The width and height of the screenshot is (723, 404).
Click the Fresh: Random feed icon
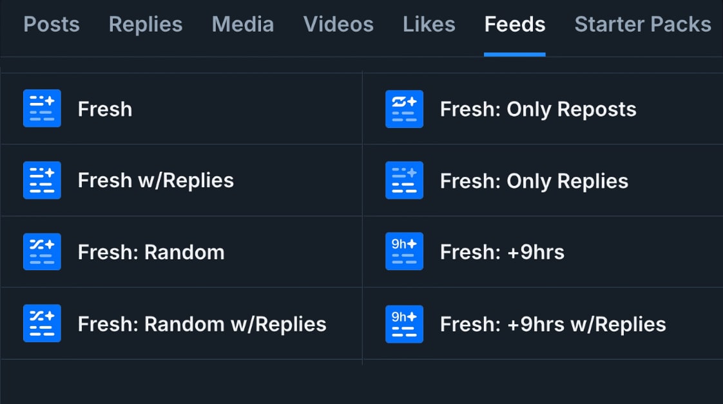pyautogui.click(x=42, y=252)
